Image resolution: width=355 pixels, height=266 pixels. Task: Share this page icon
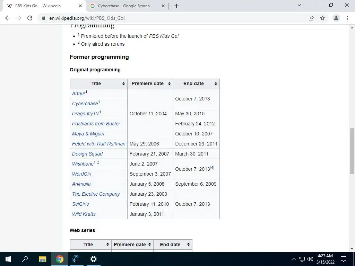pos(311,18)
